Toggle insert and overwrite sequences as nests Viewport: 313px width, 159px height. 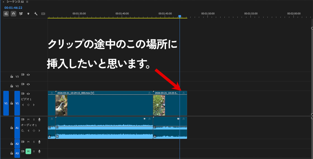pyautogui.click(x=6, y=14)
